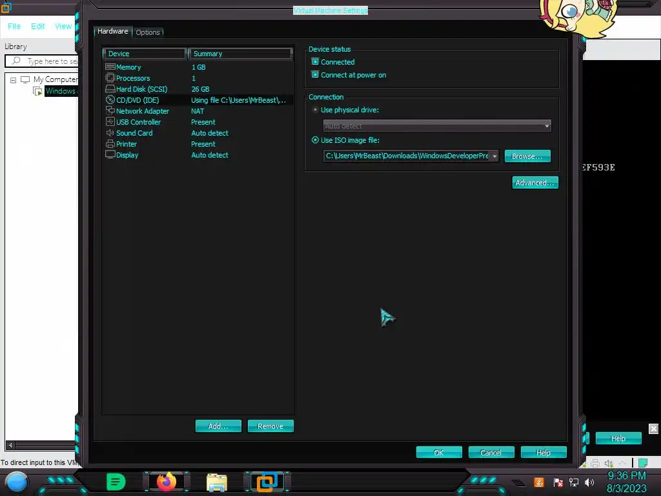The image size is (661, 496).
Task: Click the taskbar clock 9:36 PM
Action: tap(626, 476)
